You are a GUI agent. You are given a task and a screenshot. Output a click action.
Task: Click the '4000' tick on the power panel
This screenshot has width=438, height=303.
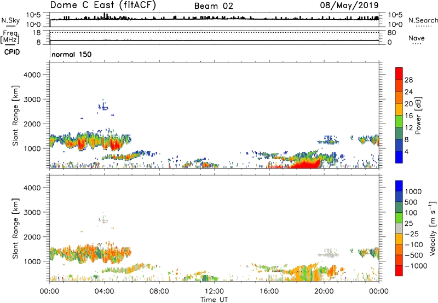32,75
